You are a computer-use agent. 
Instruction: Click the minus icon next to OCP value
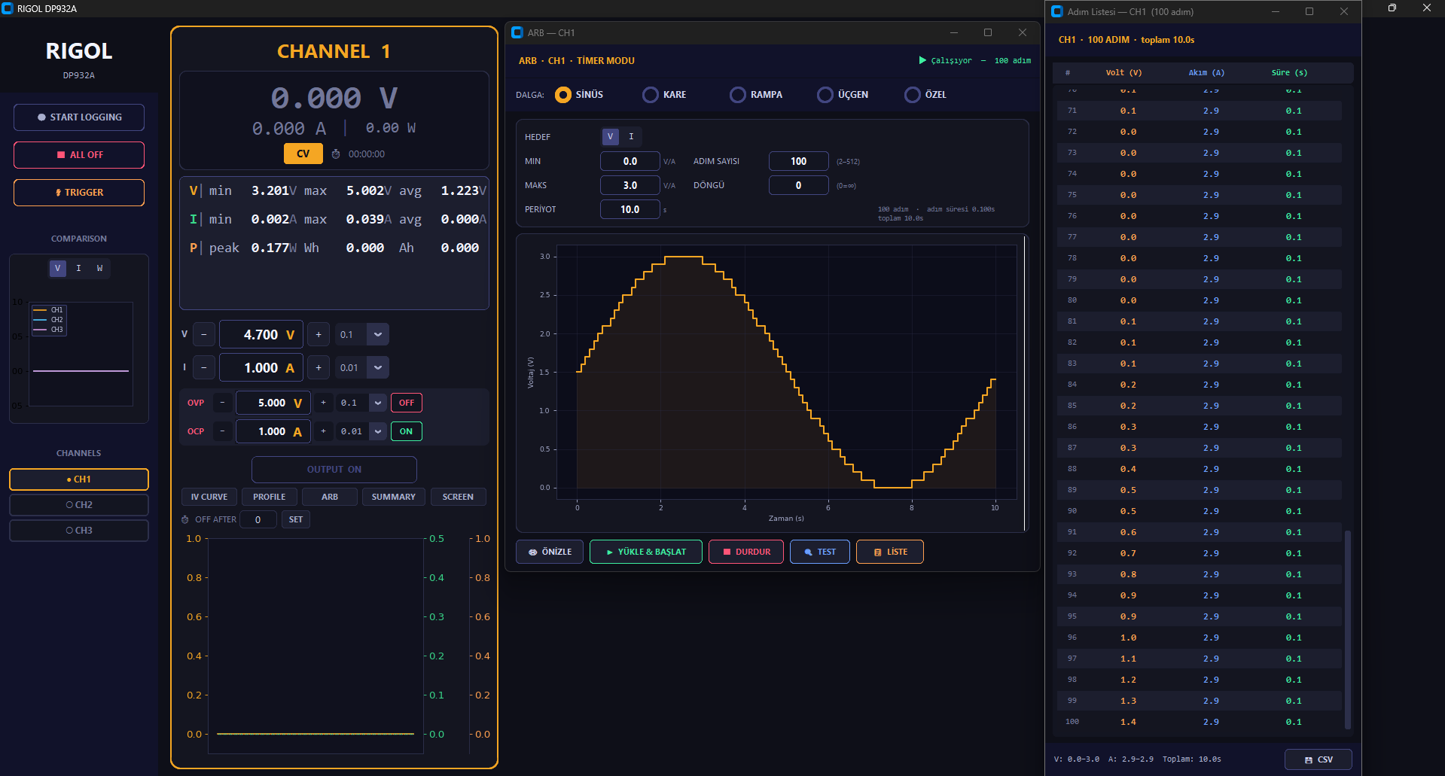222,431
